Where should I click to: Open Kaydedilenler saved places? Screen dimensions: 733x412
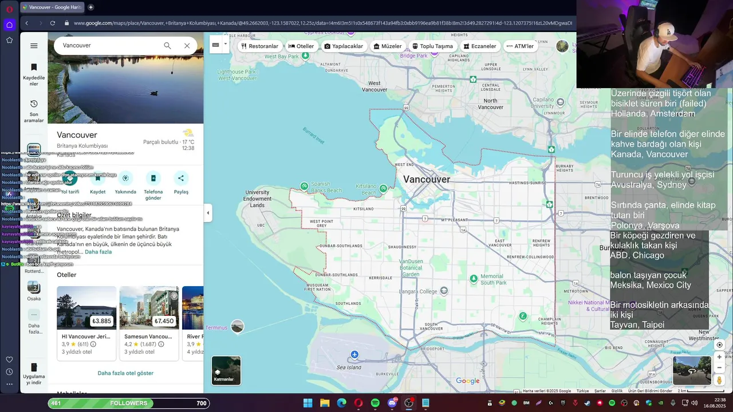(x=34, y=74)
